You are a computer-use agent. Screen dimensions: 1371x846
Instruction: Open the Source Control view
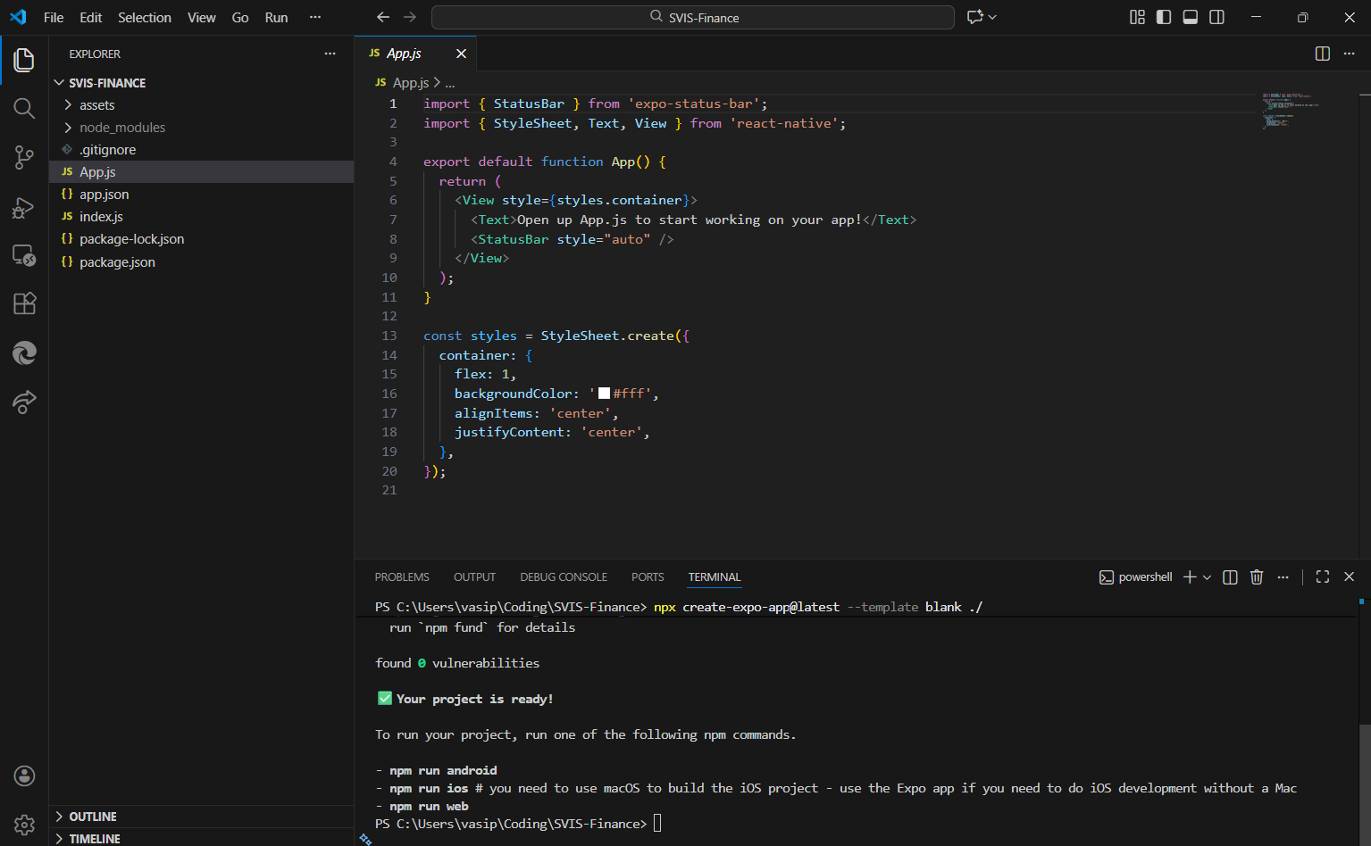[x=24, y=158]
